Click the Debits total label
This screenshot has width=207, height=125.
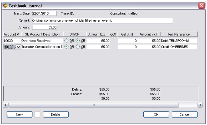click(77, 89)
